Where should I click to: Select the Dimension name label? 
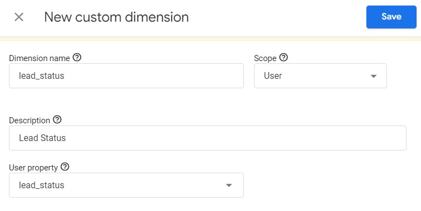click(x=40, y=58)
